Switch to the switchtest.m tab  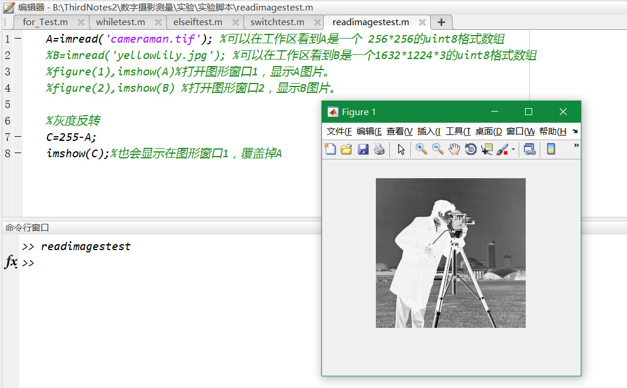coord(277,22)
